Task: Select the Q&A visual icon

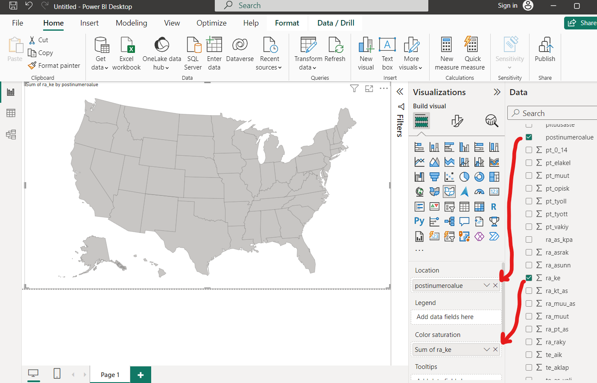Action: coord(464,221)
